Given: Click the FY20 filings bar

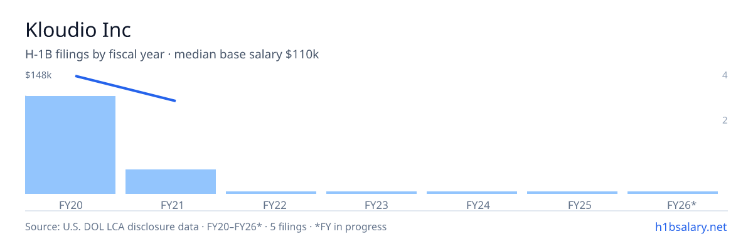Looking at the screenshot, I should pyautogui.click(x=70, y=145).
